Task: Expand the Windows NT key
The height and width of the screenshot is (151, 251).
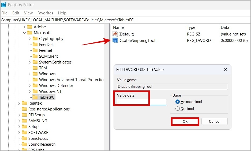Action: 30,92
